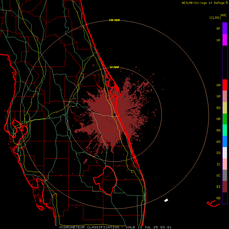Click the HR legend label
The height and width of the screenshot is (229, 229).
point(218,119)
